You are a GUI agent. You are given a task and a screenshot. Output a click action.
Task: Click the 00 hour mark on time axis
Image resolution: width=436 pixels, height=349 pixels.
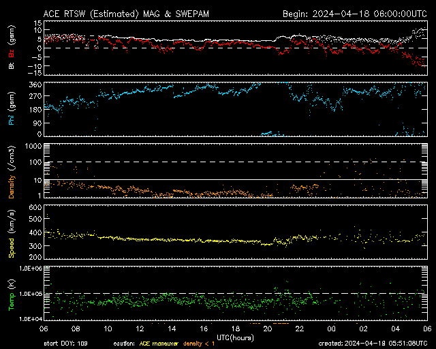click(331, 329)
